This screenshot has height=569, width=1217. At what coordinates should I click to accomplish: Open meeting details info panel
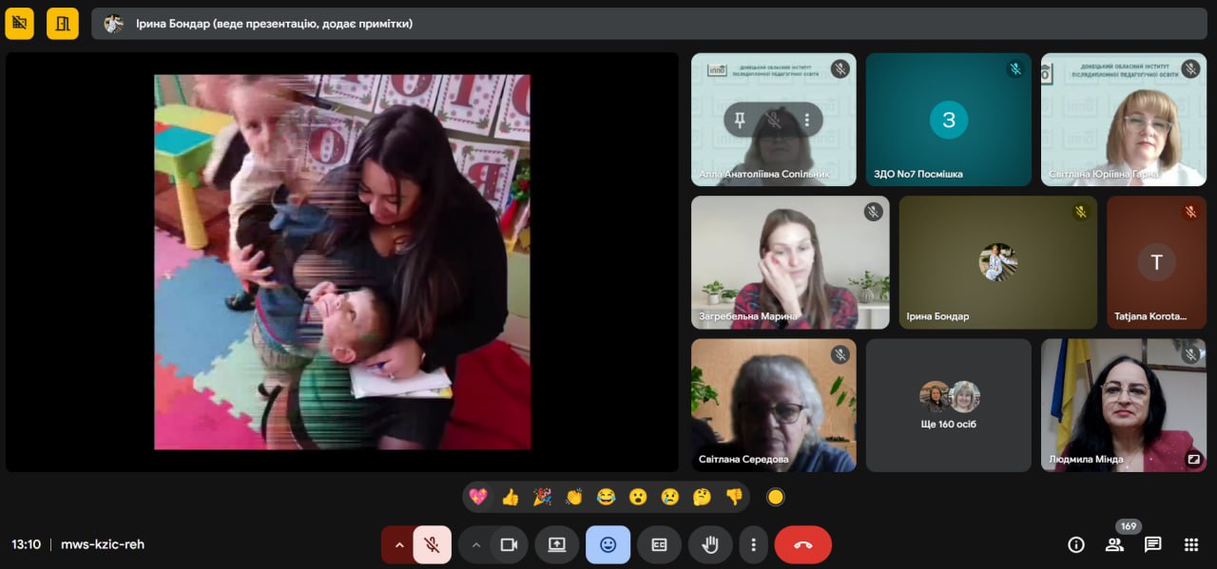click(x=1076, y=544)
